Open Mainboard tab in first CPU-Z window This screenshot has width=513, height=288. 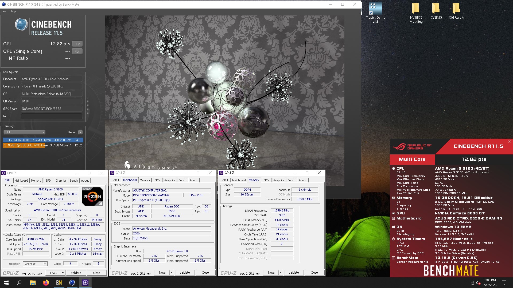(x=21, y=181)
